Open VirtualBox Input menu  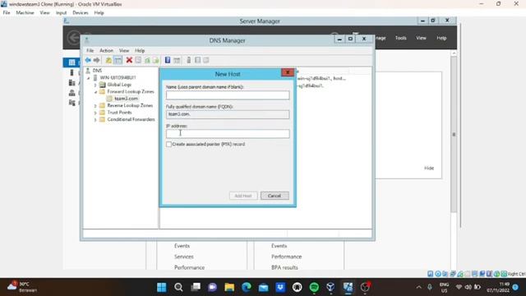(61, 13)
